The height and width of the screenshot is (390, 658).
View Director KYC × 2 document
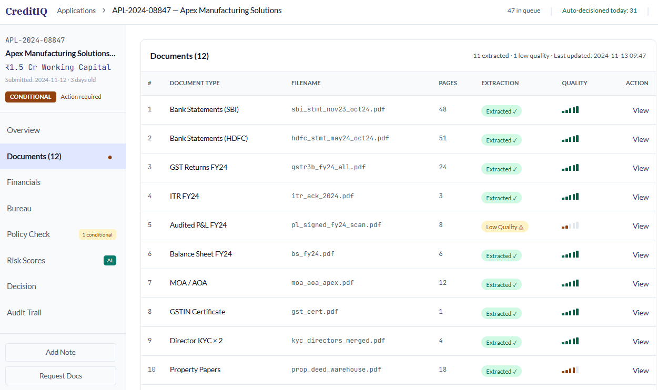641,342
